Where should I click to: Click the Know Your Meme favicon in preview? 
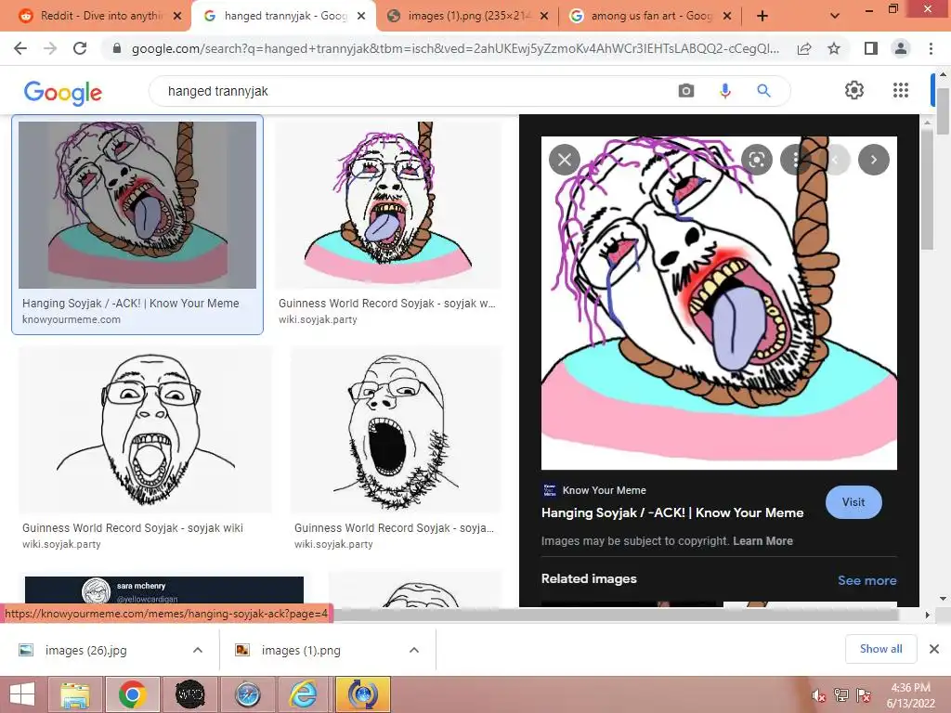point(550,490)
